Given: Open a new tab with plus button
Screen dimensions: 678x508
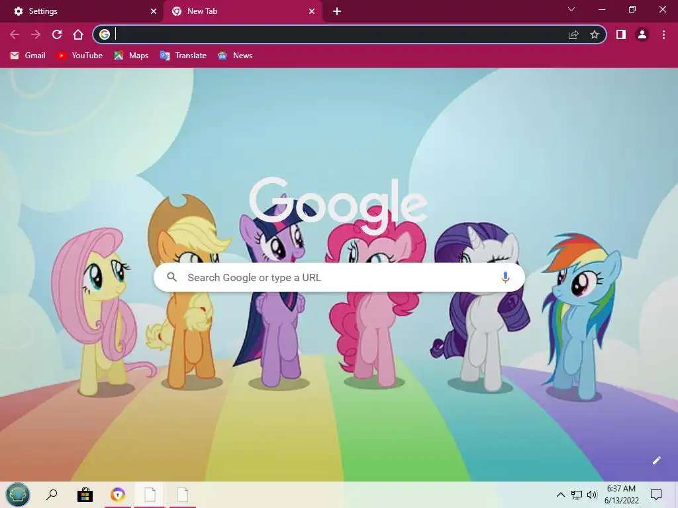Looking at the screenshot, I should point(337,11).
